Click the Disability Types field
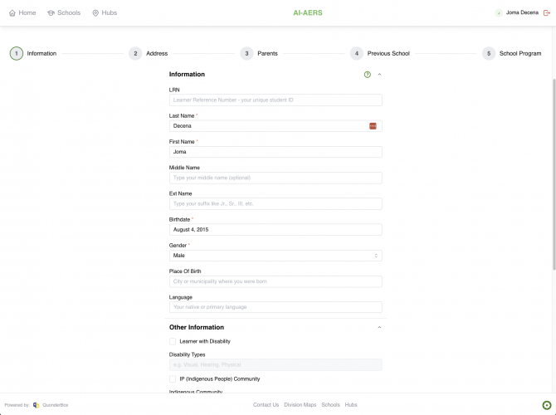This screenshot has width=556, height=415. click(x=276, y=364)
